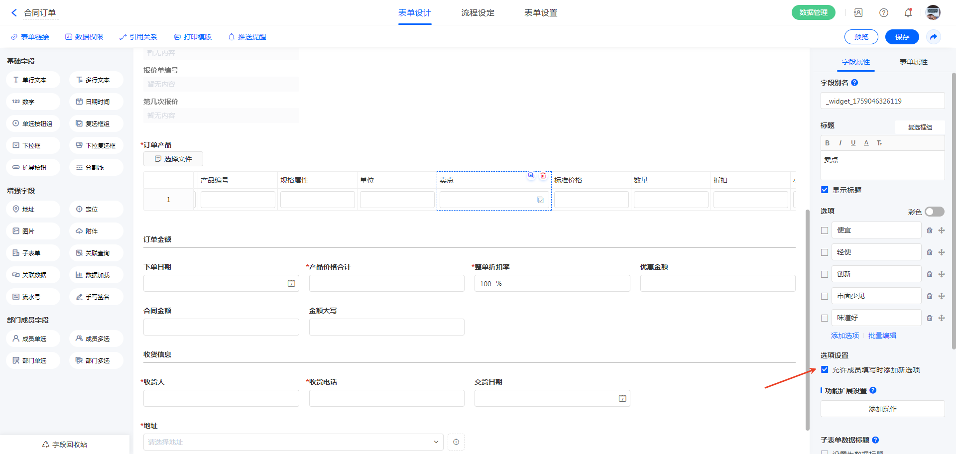956x454 pixels.
Task: Uncheck the 显示标题 checkbox
Action: (825, 190)
